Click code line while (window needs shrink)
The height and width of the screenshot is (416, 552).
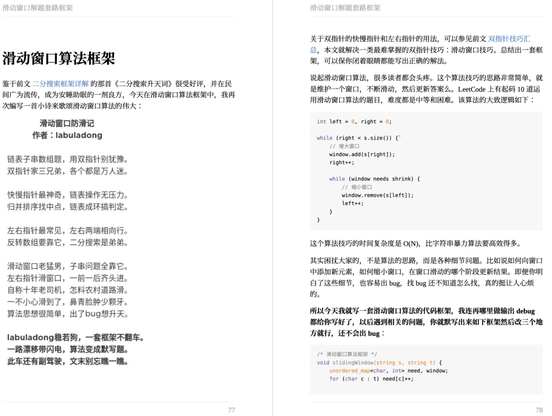click(375, 179)
